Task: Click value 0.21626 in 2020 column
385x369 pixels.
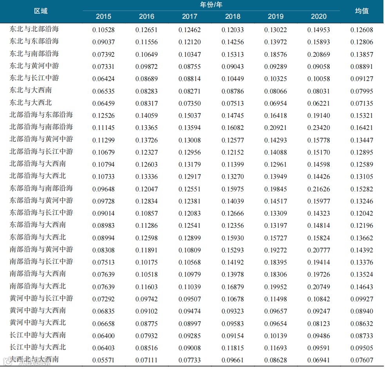Action: click(319, 189)
